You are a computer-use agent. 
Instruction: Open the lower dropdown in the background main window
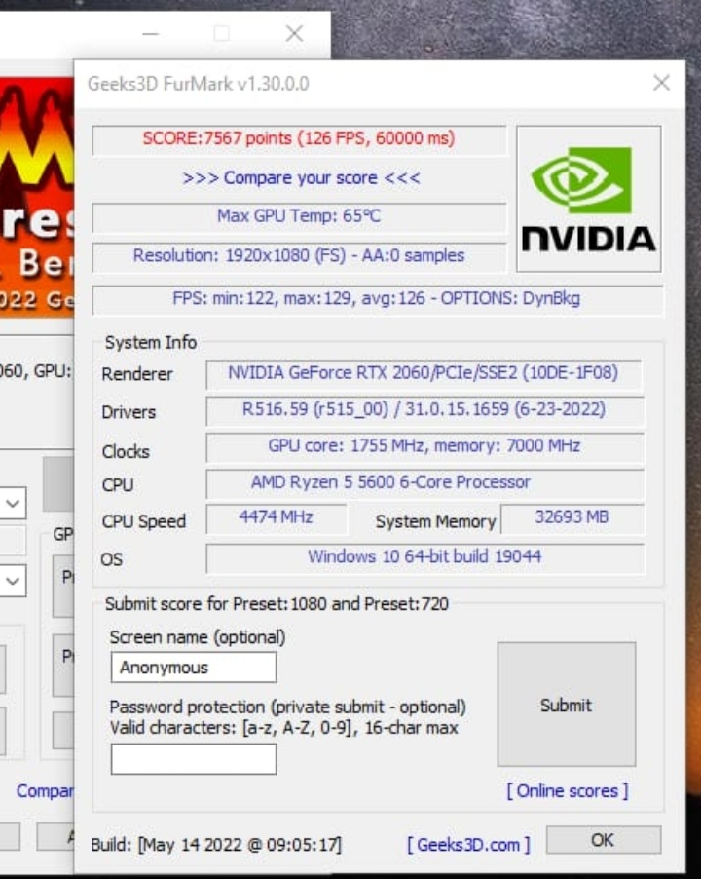(x=13, y=581)
